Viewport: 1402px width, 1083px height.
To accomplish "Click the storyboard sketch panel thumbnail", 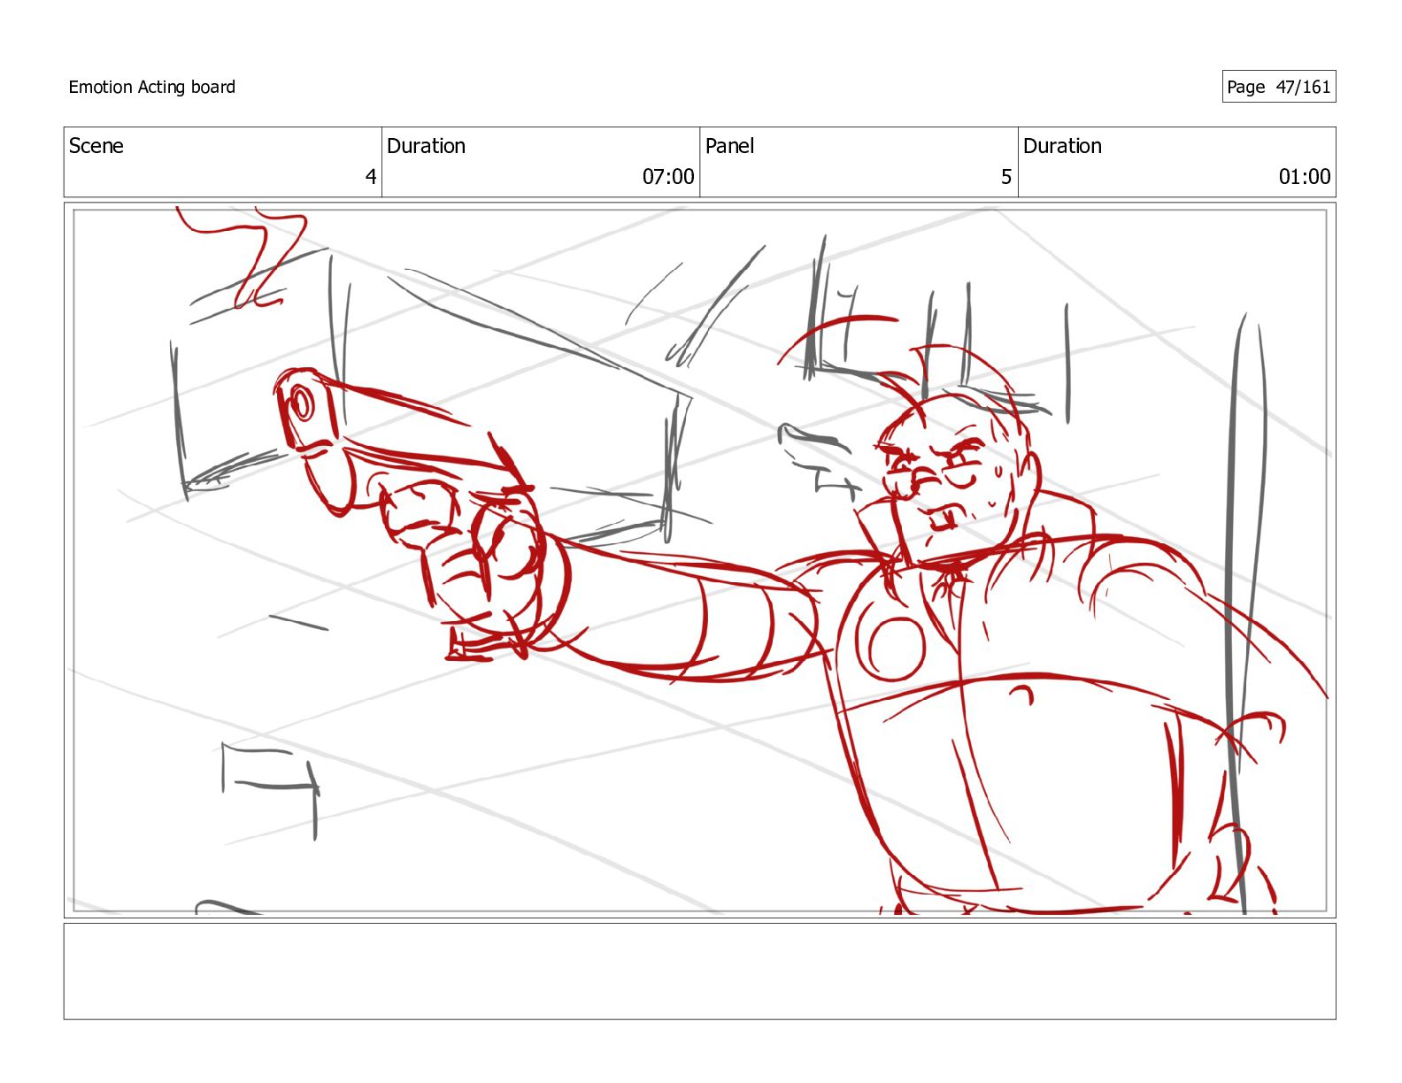I will coord(699,560).
